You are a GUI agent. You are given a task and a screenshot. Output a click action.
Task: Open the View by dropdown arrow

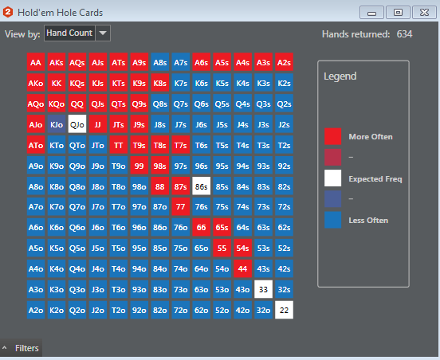click(103, 33)
